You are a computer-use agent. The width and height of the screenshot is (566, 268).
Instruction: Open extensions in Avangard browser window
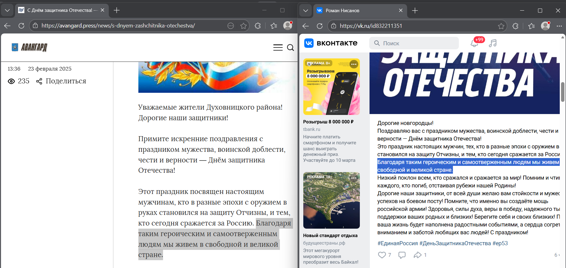258,26
